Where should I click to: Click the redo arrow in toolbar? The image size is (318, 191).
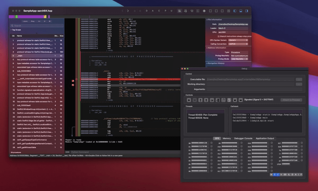tap(140, 11)
